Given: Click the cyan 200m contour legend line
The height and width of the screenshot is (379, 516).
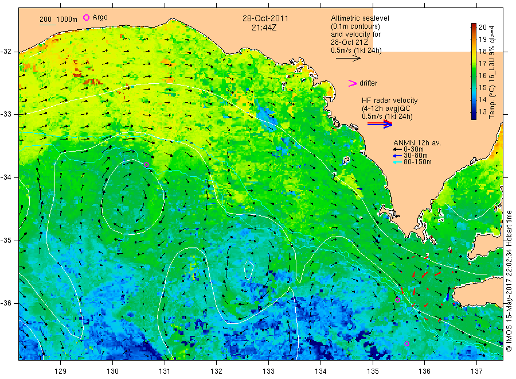Looking at the screenshot, I should (x=48, y=25).
